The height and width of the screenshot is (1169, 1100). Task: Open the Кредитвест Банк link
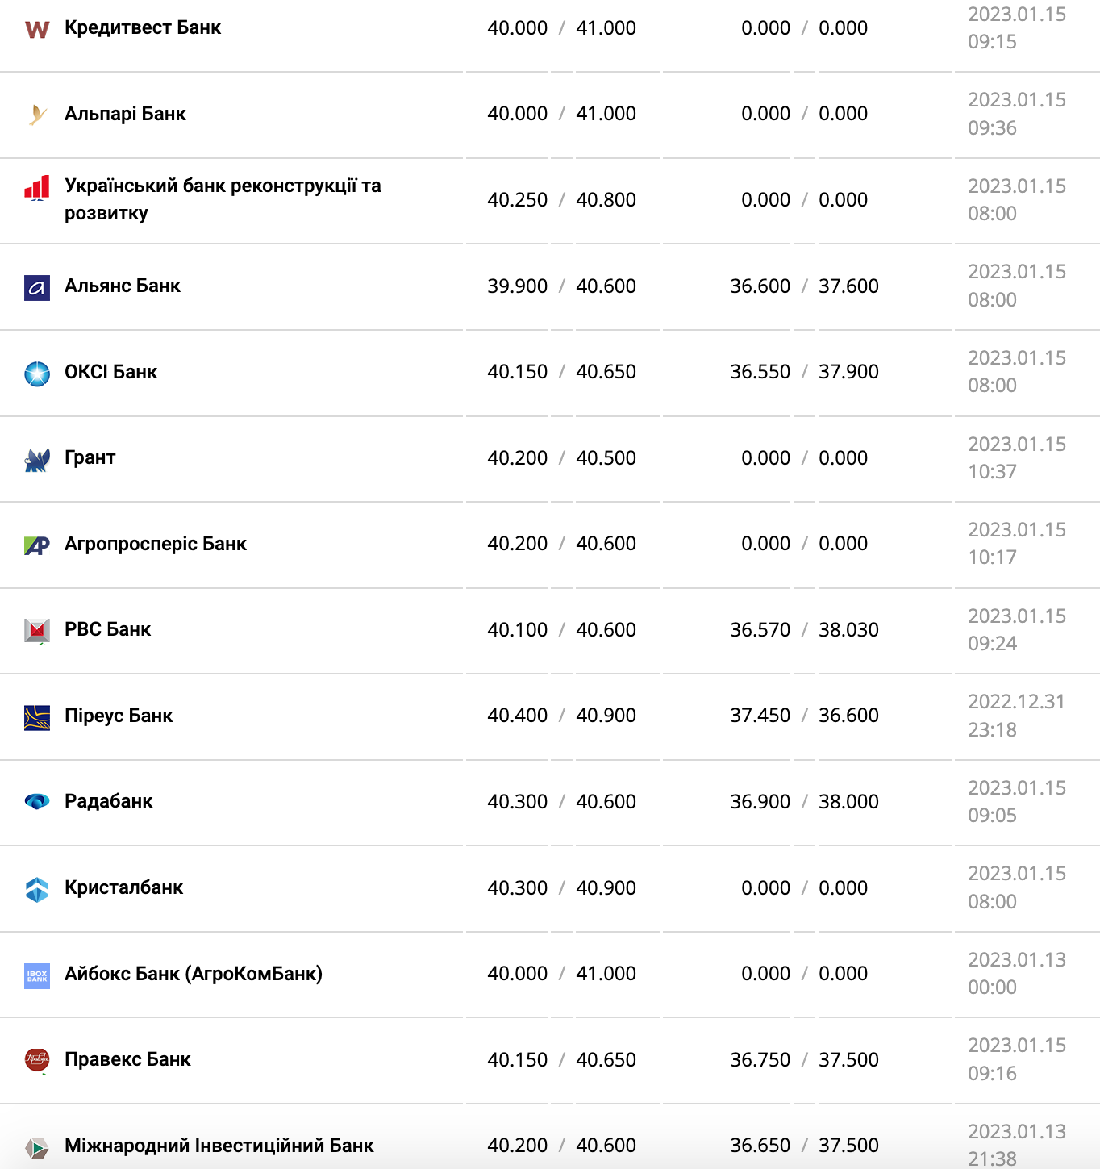click(143, 27)
